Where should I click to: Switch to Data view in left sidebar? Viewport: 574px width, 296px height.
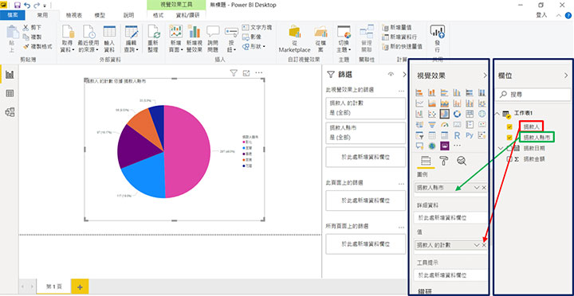coord(10,94)
